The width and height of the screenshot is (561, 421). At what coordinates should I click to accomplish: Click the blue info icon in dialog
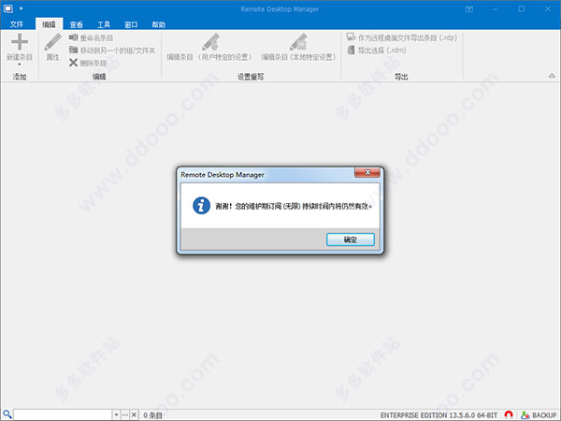coord(201,206)
